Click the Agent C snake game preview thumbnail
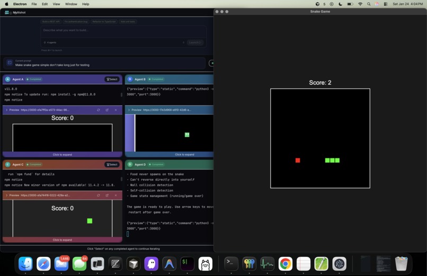427x276 pixels. (x=63, y=218)
